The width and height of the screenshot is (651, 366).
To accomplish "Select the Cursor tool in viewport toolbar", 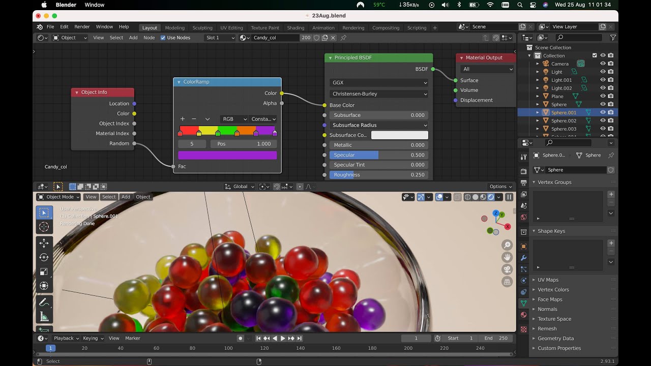I will point(44,227).
